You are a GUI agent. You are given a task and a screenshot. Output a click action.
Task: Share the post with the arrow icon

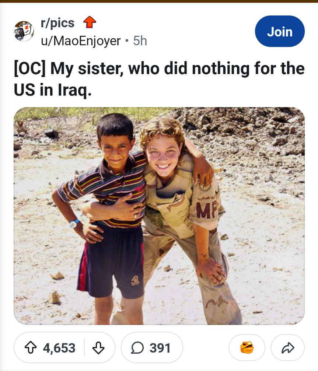click(x=287, y=347)
